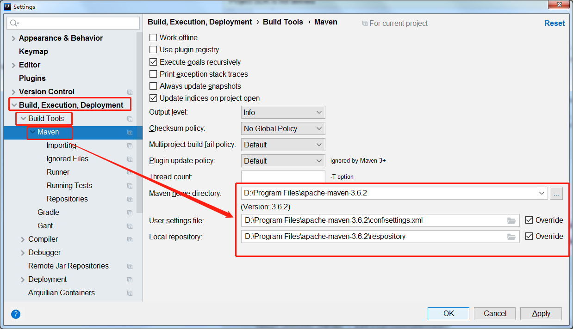Image resolution: width=573 pixels, height=329 pixels.
Task: Click the User settings file path field
Action: point(380,220)
